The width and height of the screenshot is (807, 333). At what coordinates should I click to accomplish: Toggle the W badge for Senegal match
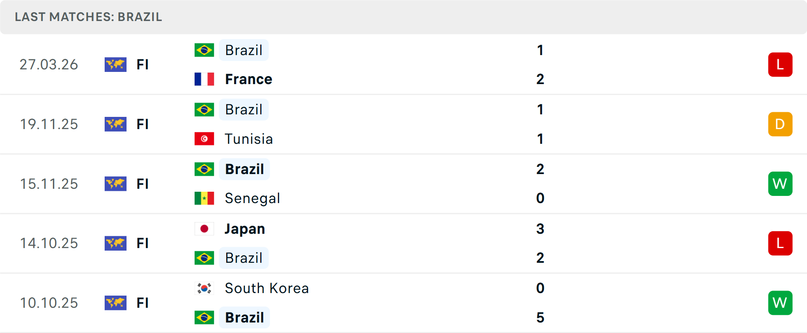pos(780,184)
